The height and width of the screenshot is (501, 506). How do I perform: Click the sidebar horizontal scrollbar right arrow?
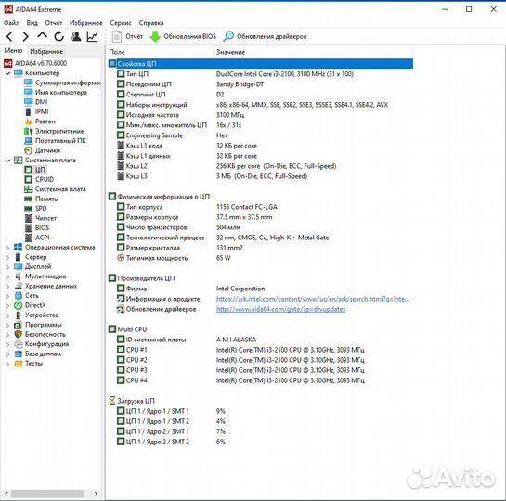(96, 494)
